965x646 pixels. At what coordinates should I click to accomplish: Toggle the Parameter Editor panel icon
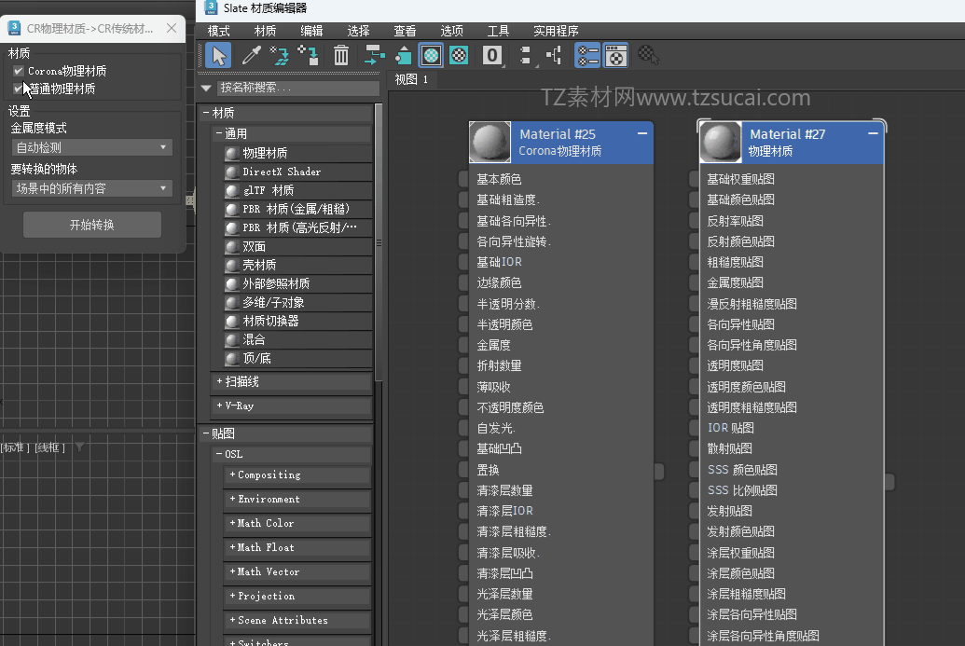(615, 56)
